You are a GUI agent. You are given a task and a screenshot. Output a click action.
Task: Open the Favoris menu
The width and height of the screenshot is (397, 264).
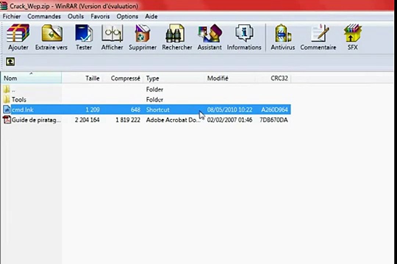point(100,16)
